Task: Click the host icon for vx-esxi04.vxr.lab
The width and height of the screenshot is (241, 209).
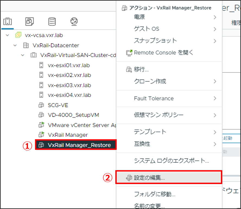Action: click(41, 95)
